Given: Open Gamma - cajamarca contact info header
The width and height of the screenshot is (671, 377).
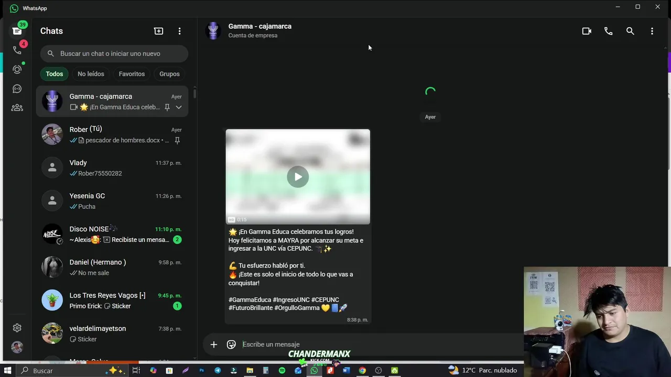Looking at the screenshot, I should coord(259,30).
